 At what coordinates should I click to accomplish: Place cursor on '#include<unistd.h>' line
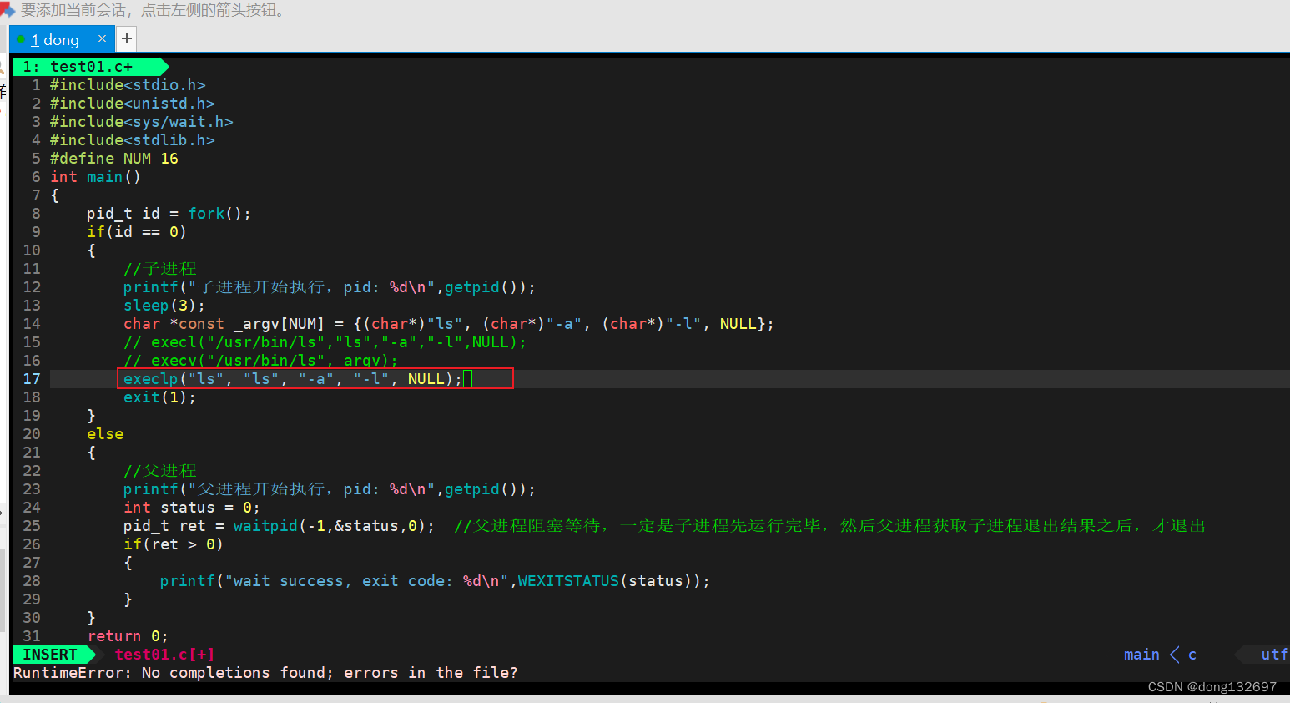click(x=133, y=104)
